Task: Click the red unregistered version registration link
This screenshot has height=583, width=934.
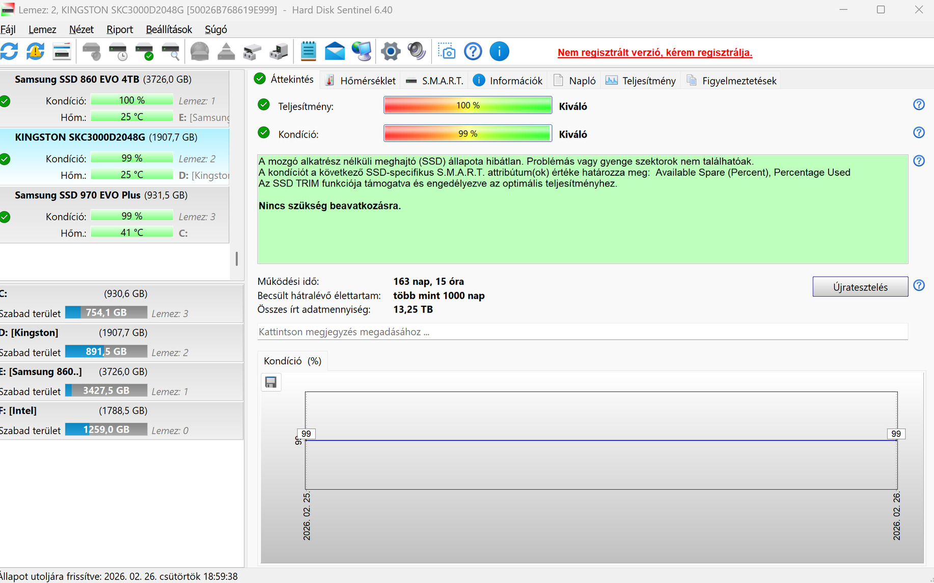Action: 655,52
